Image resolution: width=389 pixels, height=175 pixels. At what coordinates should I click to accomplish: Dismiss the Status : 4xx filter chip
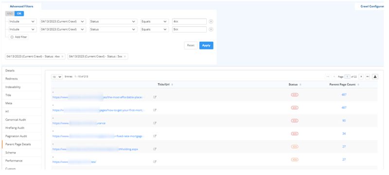point(62,57)
